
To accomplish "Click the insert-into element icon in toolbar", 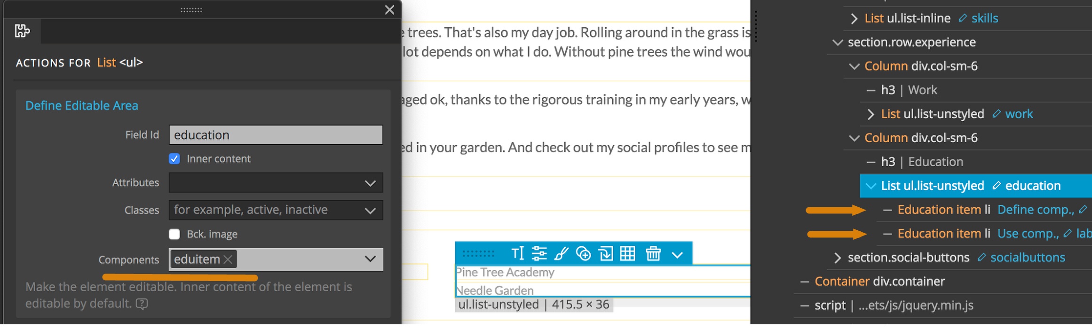I will [x=606, y=254].
